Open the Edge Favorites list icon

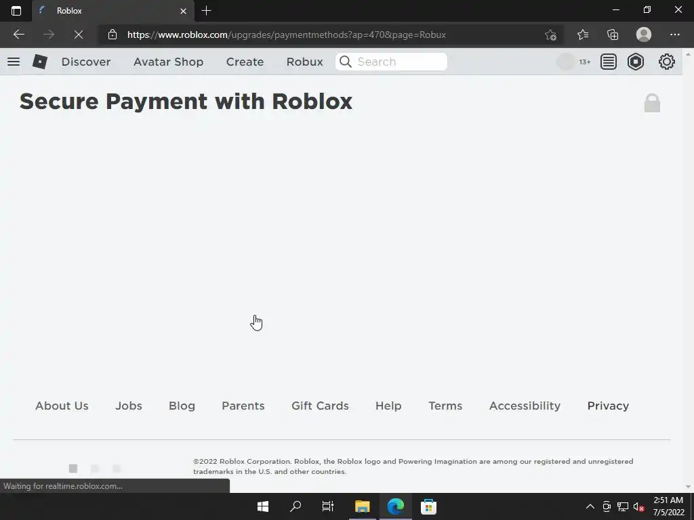coord(582,35)
